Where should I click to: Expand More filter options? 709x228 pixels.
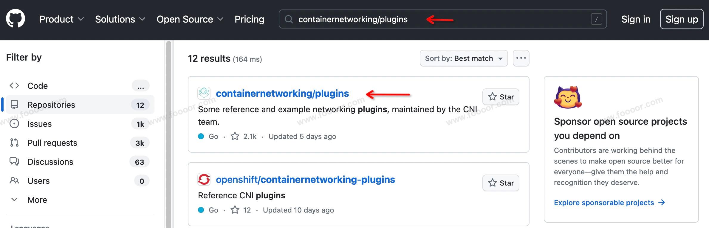point(37,200)
